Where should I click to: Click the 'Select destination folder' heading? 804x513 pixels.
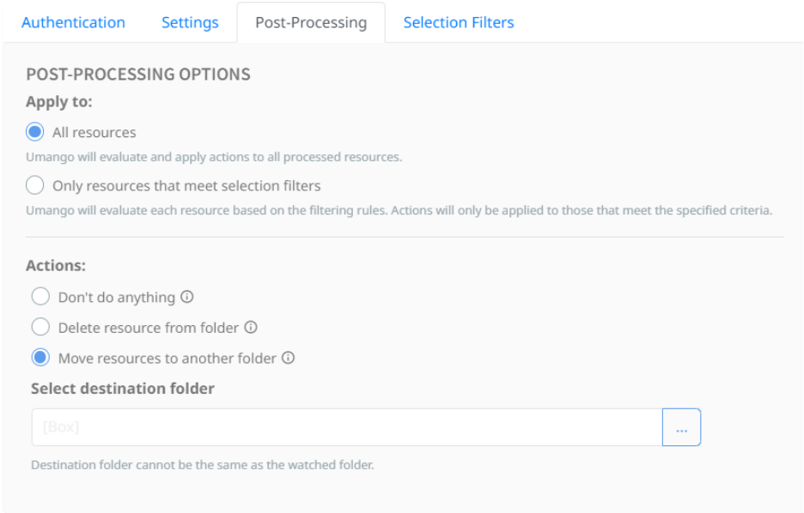pyautogui.click(x=123, y=389)
